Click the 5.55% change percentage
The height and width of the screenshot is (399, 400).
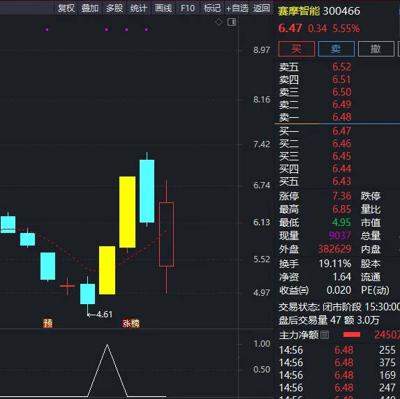(346, 29)
